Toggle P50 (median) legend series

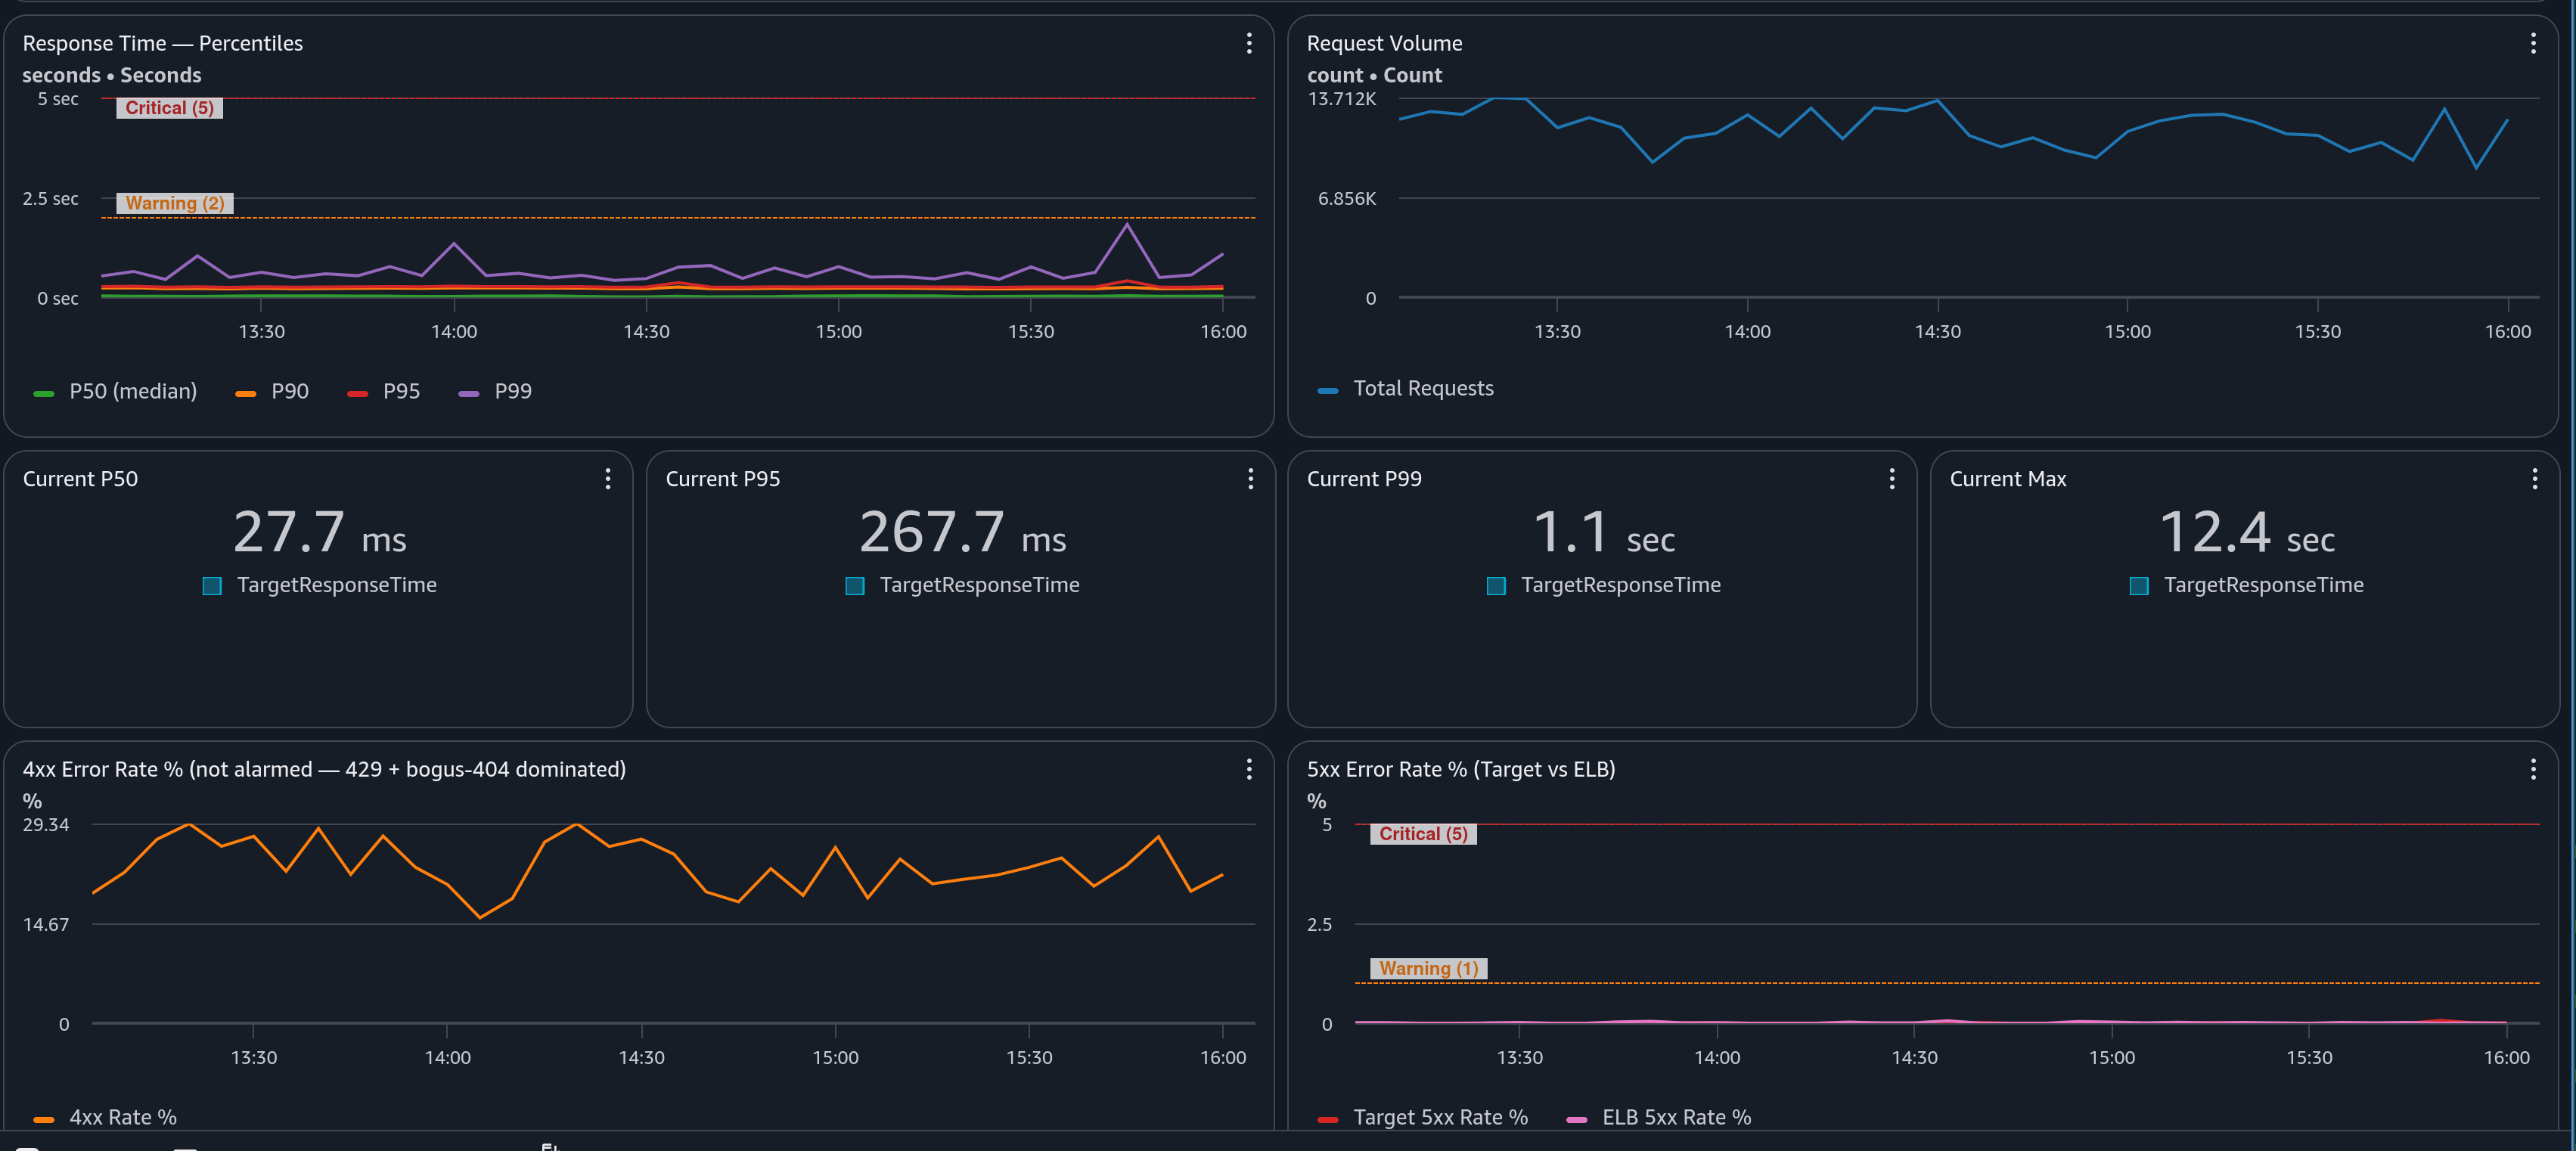tap(115, 391)
